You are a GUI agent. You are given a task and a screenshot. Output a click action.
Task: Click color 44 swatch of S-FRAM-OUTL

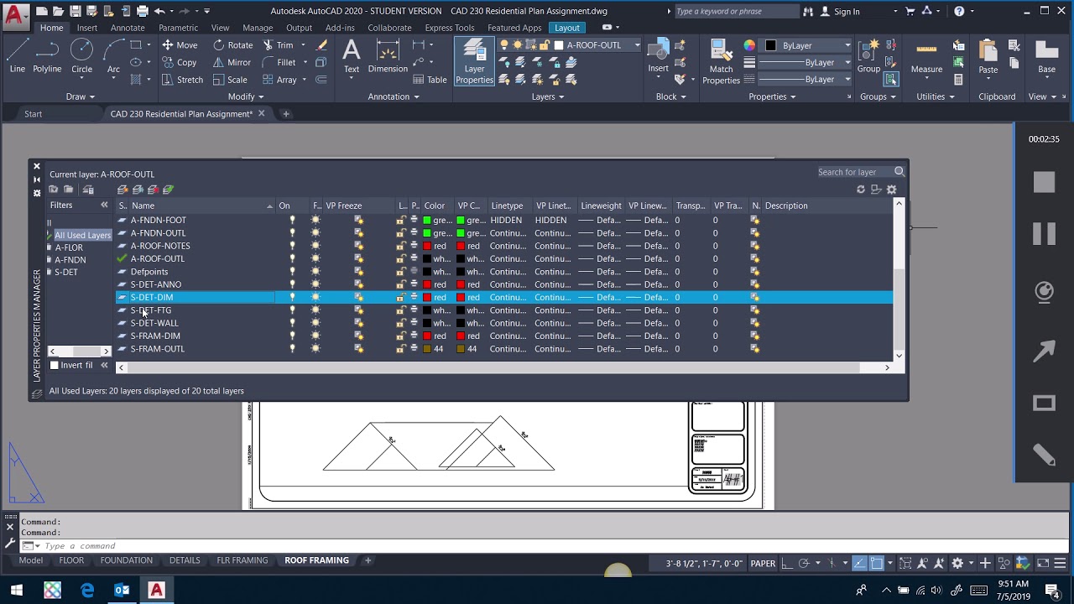426,349
